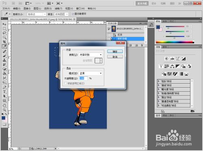Select the Quick Selection wand tool

click(x=4, y=38)
